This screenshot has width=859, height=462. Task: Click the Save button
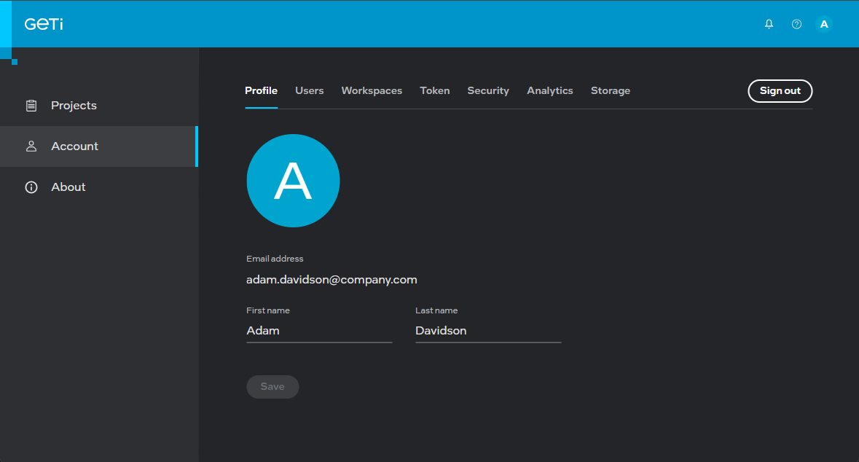pos(272,387)
